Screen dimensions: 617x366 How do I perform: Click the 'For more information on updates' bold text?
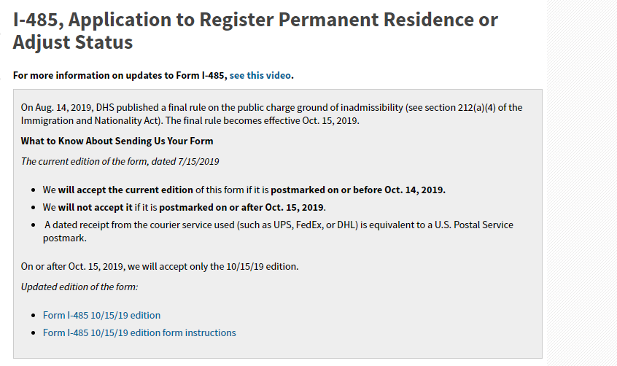click(120, 75)
